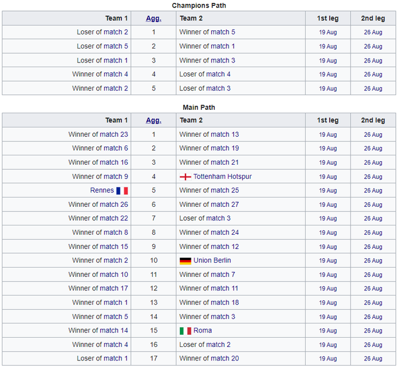The height and width of the screenshot is (368, 398).
Task: Open the Roma team page link
Action: (203, 331)
